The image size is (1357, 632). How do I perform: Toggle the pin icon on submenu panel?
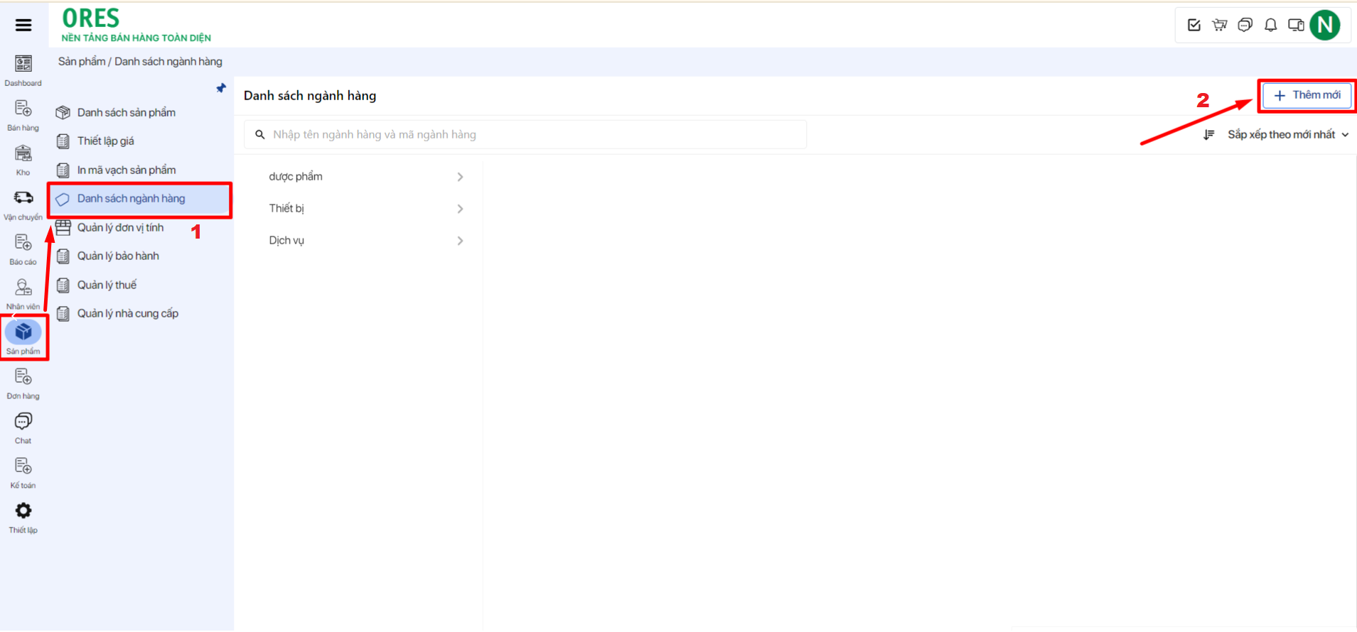point(221,89)
